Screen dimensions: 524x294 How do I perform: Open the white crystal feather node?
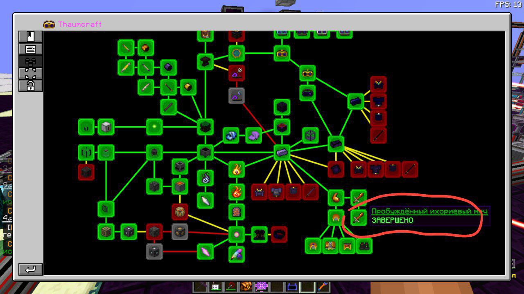206,200
